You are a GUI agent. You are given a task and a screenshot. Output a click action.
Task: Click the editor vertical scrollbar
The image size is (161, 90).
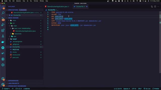[160, 42]
